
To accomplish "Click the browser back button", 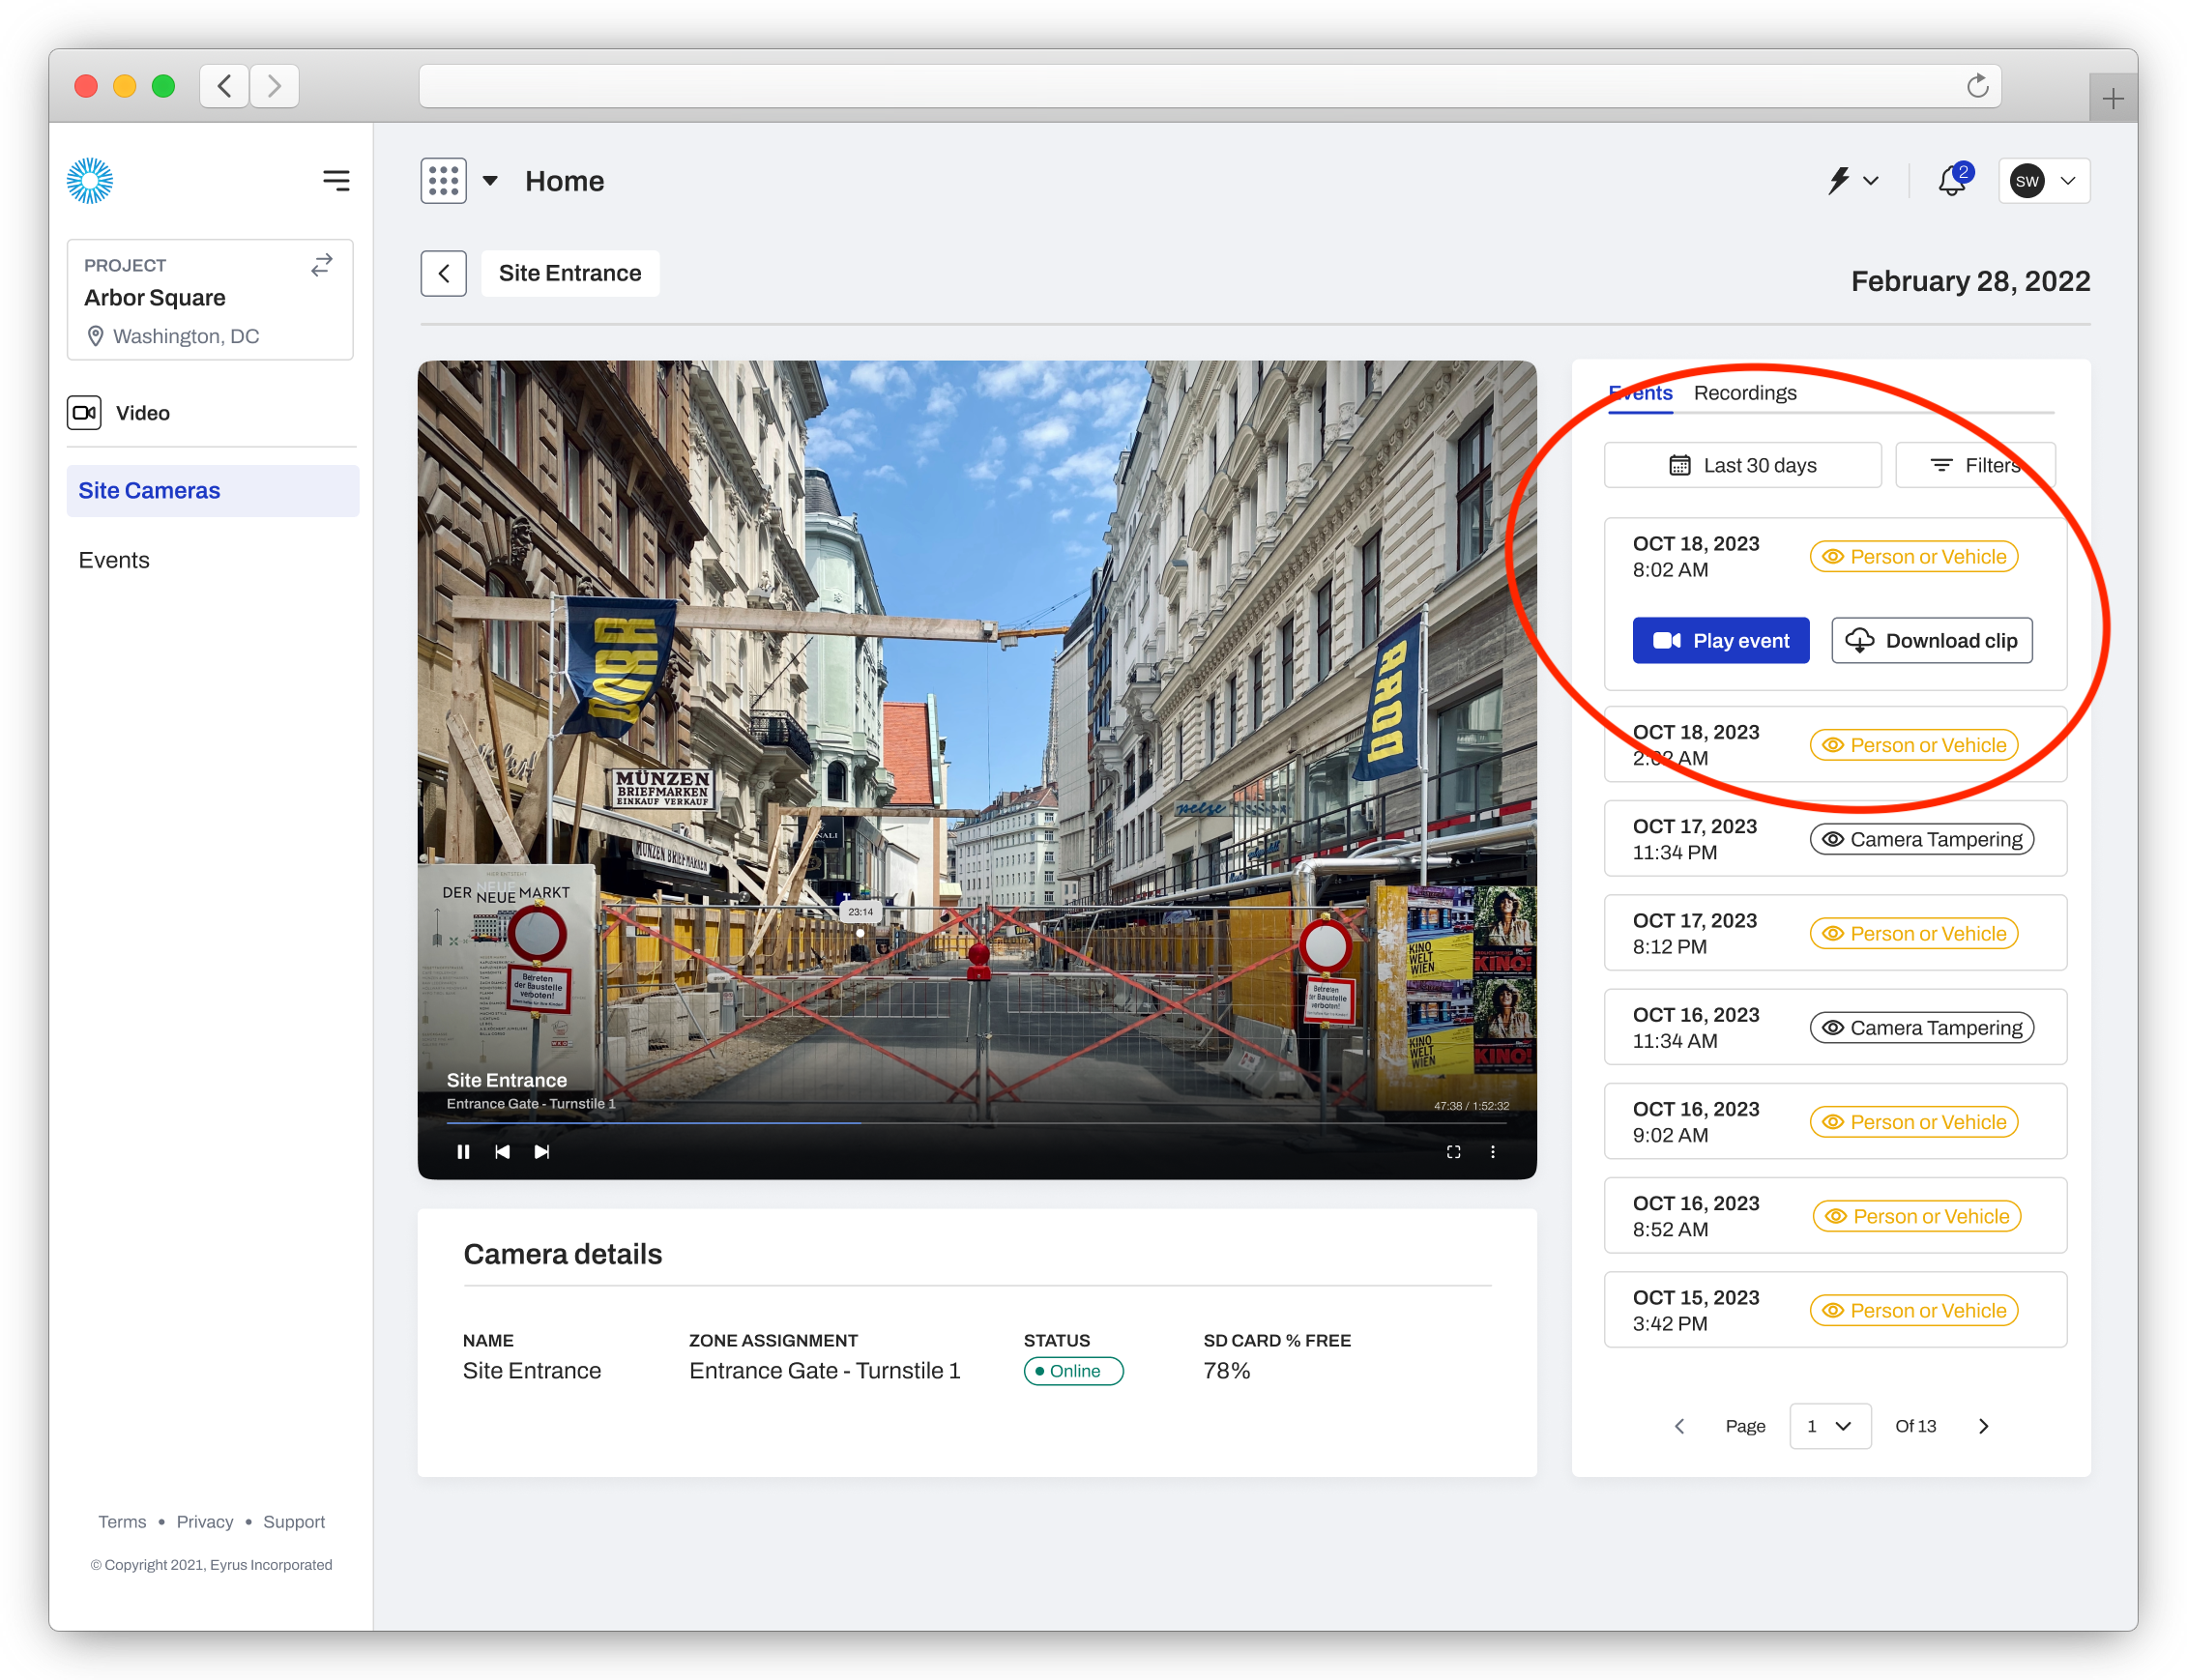I will point(224,86).
